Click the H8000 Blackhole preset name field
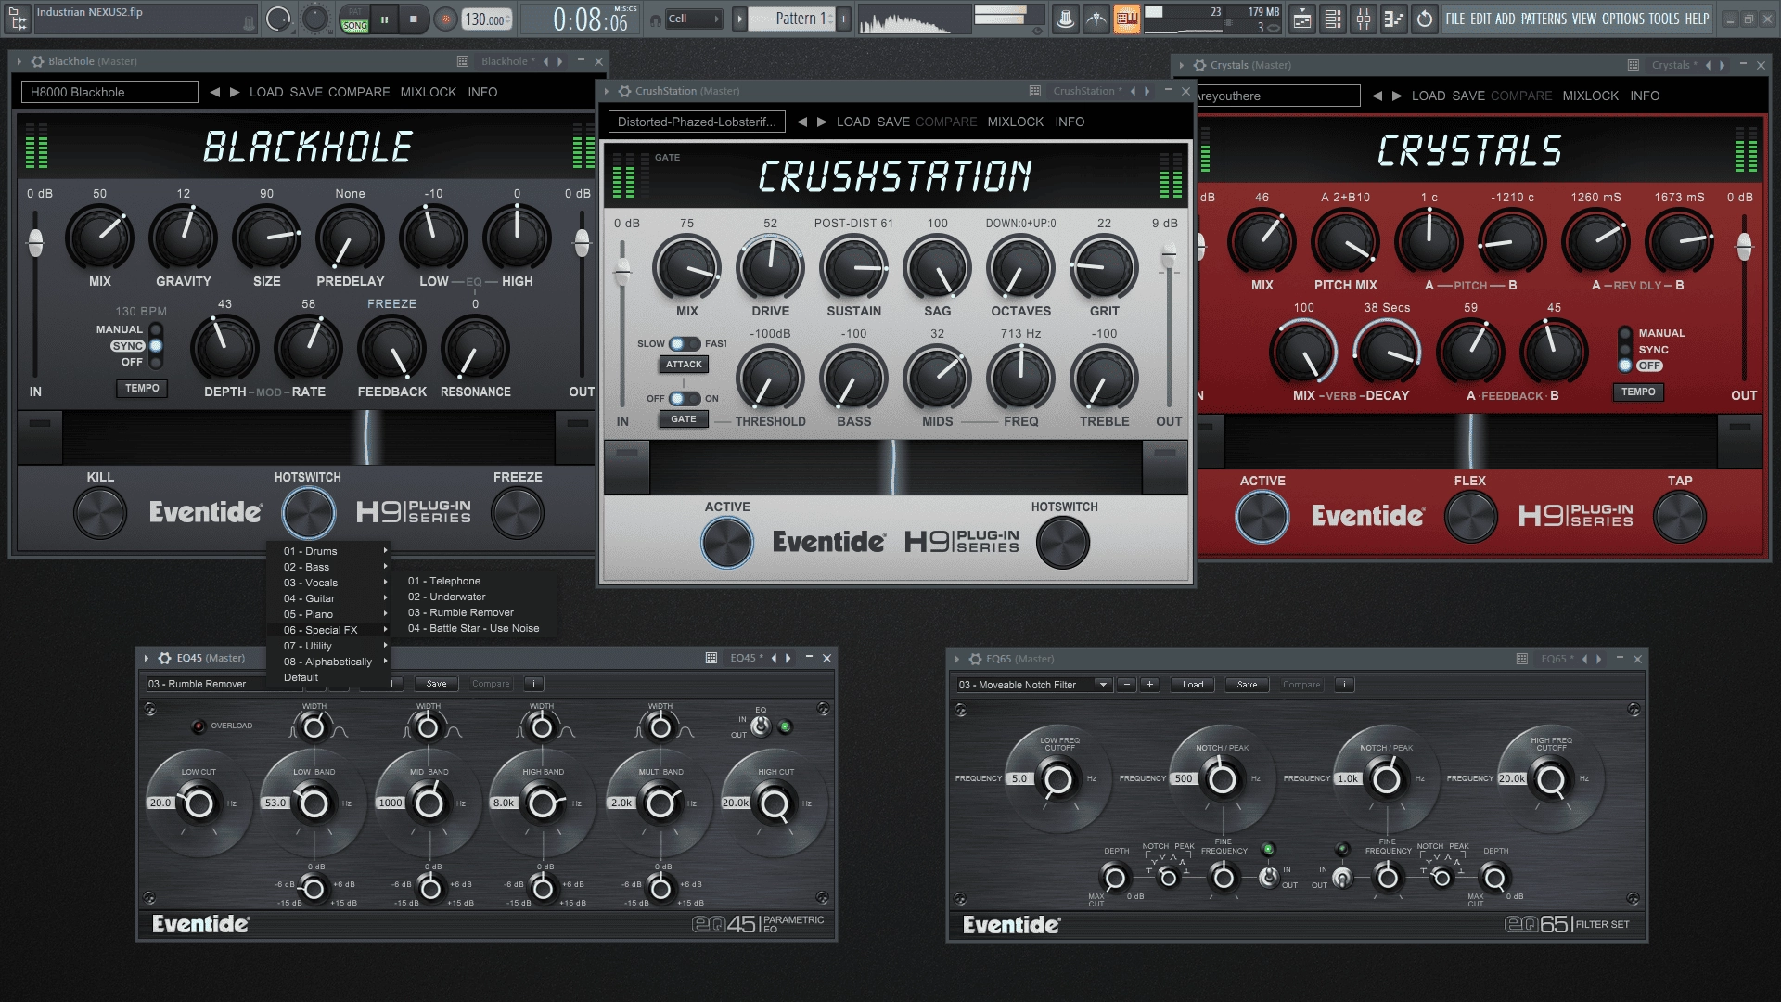 pyautogui.click(x=109, y=92)
